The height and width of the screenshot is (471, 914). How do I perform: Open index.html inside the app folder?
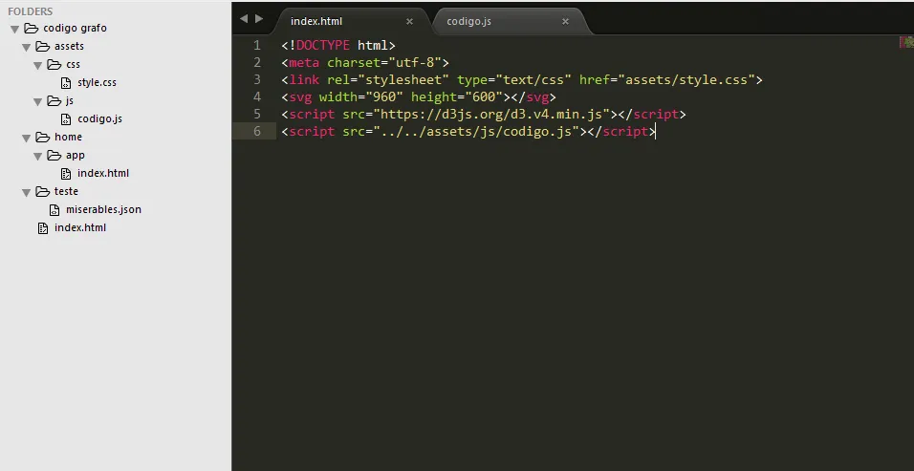click(x=102, y=174)
